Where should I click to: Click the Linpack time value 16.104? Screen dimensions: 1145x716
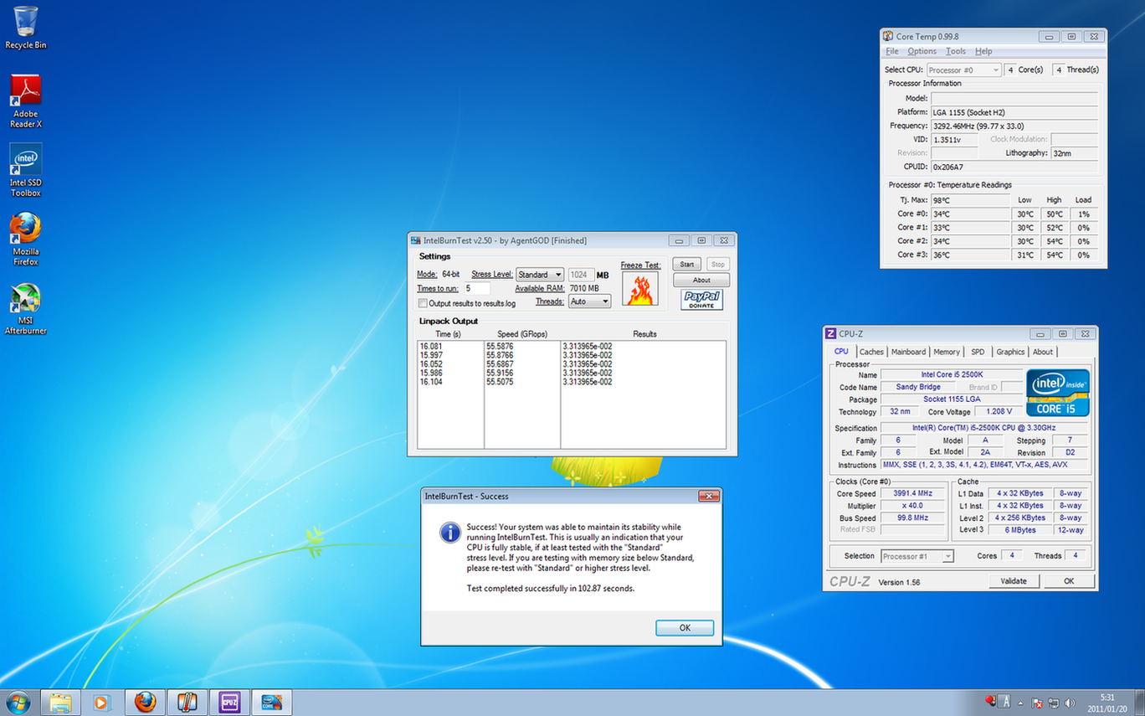tap(430, 382)
